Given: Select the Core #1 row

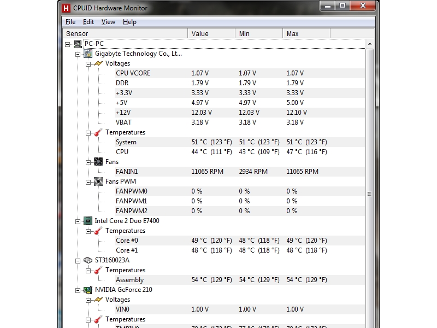Looking at the screenshot, I should click(x=240, y=250).
